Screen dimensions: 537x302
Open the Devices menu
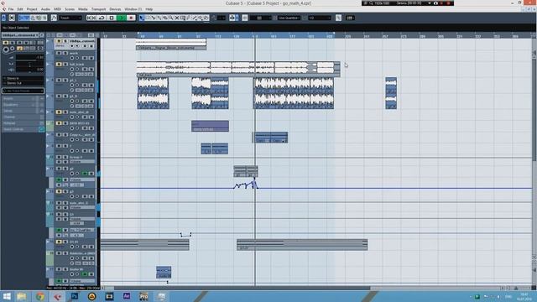pos(115,9)
